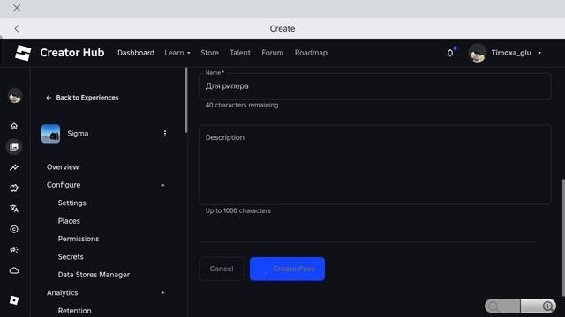Image resolution: width=565 pixels, height=317 pixels.
Task: Open the Home icon in the sidebar
Action: coord(14,126)
